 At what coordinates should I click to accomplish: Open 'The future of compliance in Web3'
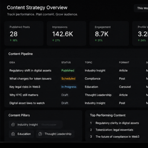(117, 137)
